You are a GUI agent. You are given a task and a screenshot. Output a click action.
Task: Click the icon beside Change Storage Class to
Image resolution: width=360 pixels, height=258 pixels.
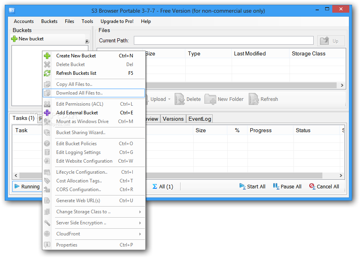(x=47, y=211)
